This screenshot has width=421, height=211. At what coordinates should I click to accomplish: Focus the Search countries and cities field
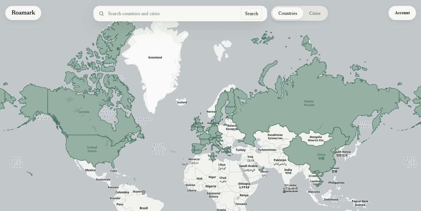[x=172, y=14]
